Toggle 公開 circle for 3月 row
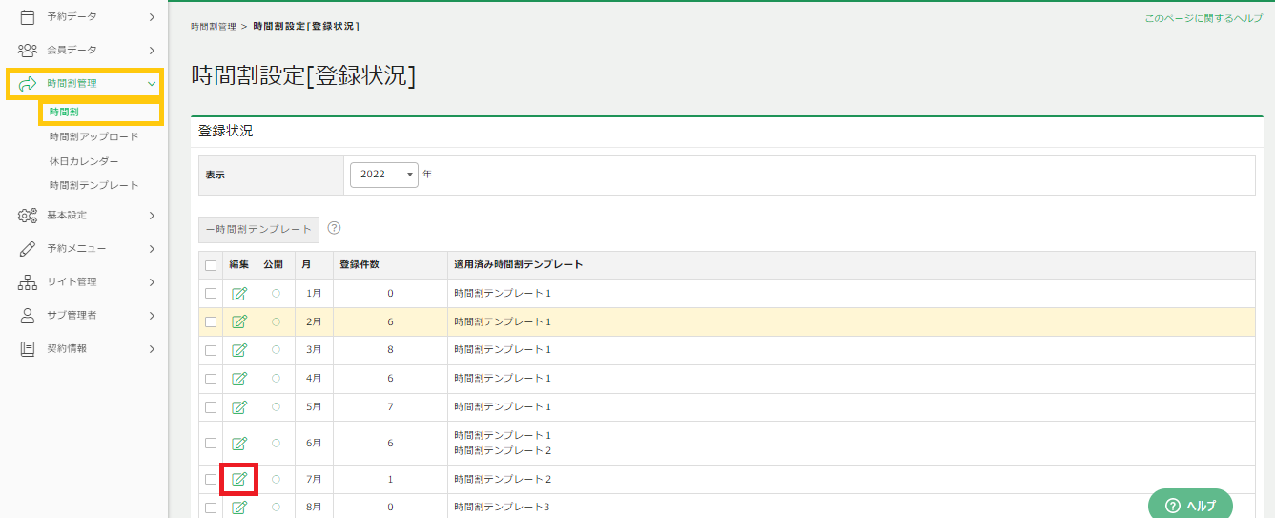1275x518 pixels. (276, 351)
